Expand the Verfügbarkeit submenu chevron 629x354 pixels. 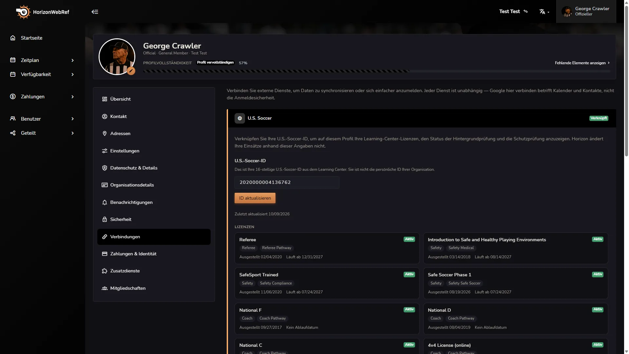[73, 74]
